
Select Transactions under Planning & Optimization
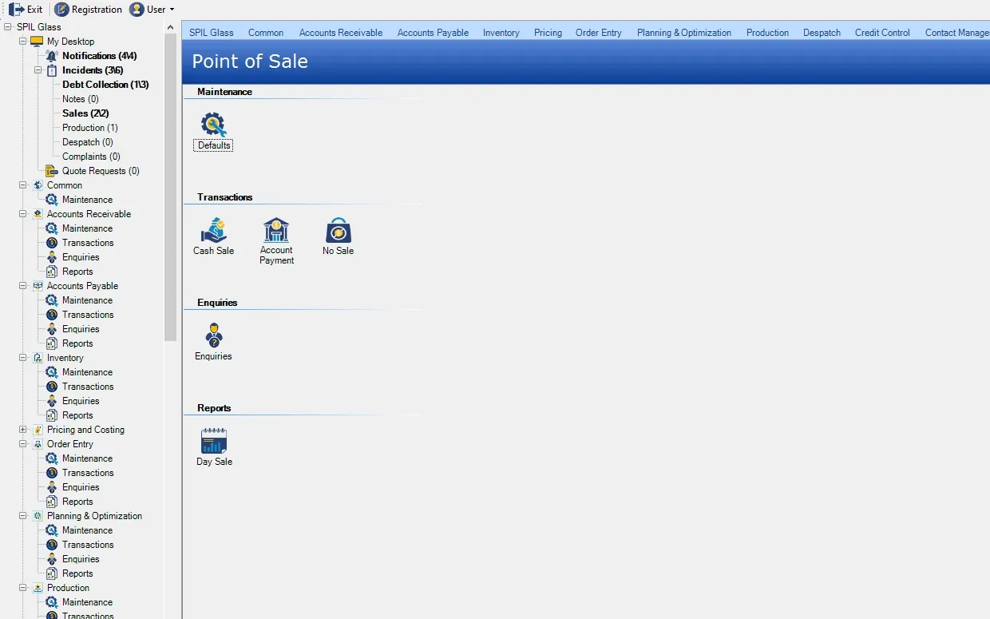(88, 545)
